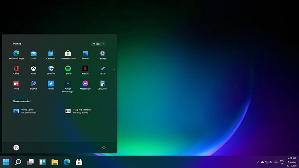Open the News app
Screen dimensions: 299x168
tap(16, 85)
